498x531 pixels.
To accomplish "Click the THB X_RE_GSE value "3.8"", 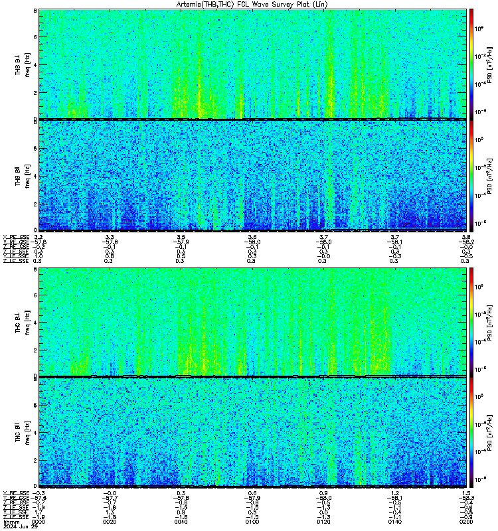I will click(x=467, y=237).
